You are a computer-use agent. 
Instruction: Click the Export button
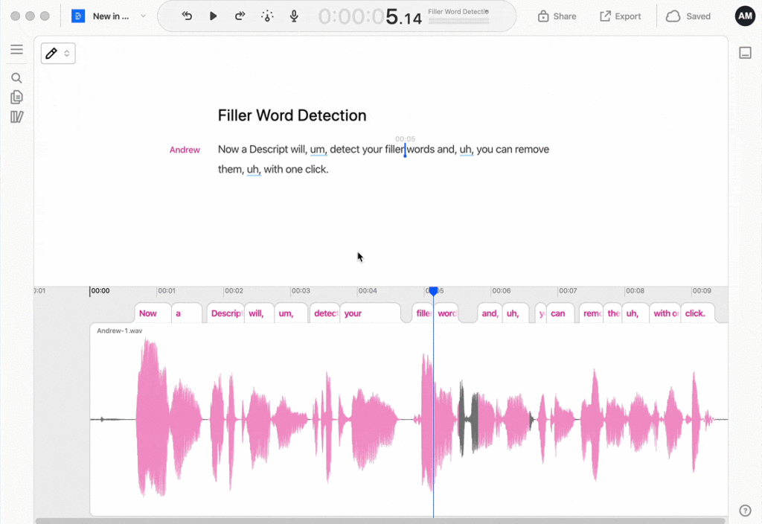pos(620,16)
